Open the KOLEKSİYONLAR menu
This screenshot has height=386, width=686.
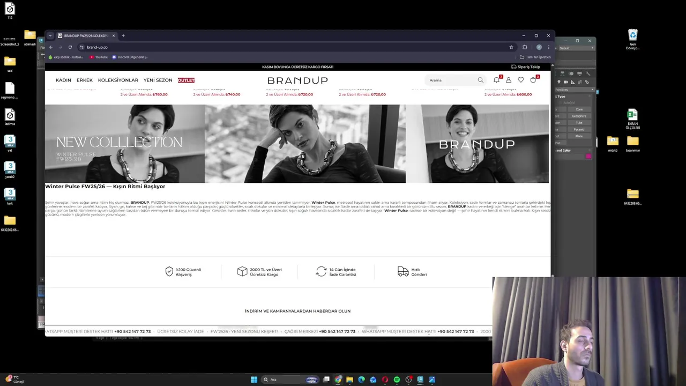[x=118, y=80]
